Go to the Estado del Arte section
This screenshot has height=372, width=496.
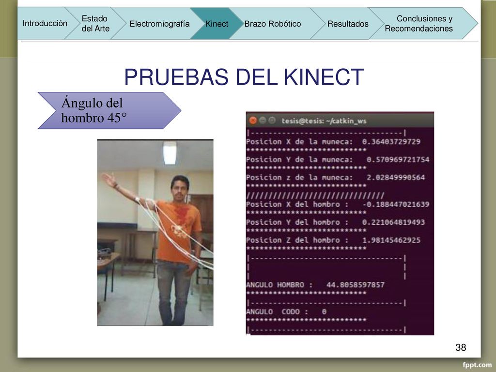pos(95,23)
